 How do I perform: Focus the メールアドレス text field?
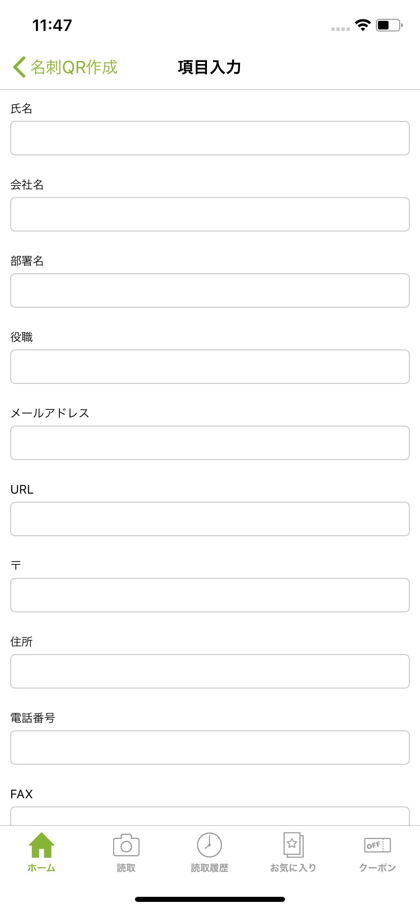pyautogui.click(x=210, y=443)
